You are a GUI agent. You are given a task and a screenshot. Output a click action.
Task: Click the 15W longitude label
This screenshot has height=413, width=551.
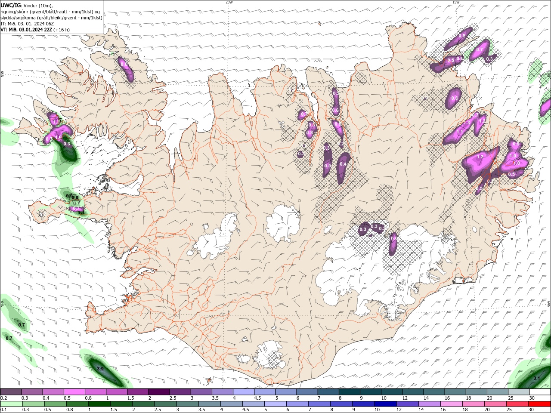click(x=455, y=2)
